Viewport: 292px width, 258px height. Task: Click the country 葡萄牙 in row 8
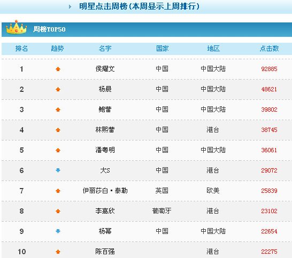(162, 211)
